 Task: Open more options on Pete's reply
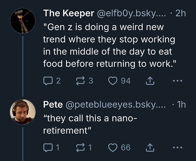click(178, 147)
